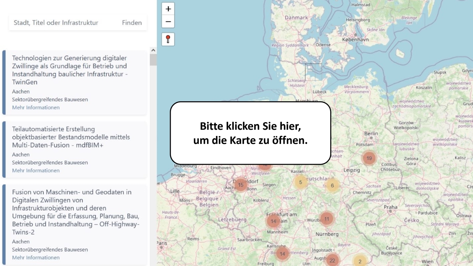The image size is (473, 266).
Task: Select the cluster marker showing 22
Action: click(x=332, y=260)
